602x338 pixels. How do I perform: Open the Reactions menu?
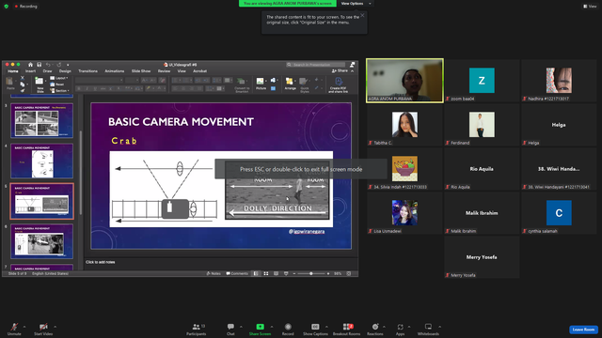click(375, 329)
